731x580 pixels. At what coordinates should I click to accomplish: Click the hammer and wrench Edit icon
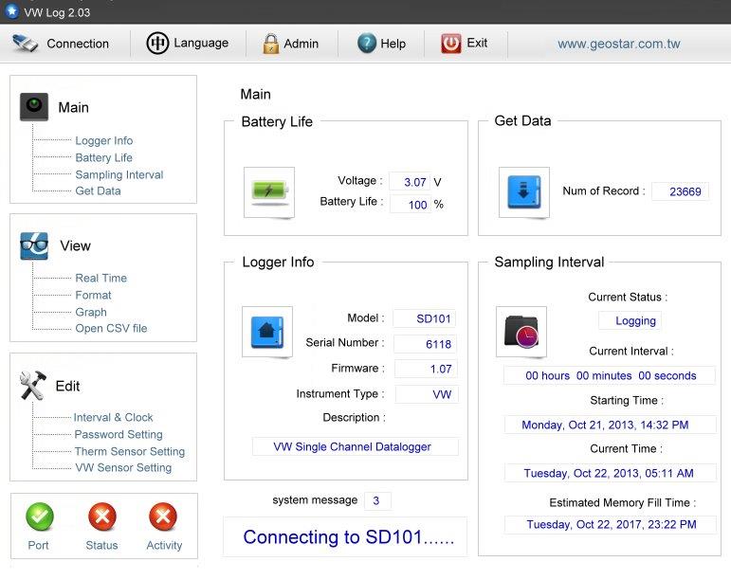click(34, 386)
